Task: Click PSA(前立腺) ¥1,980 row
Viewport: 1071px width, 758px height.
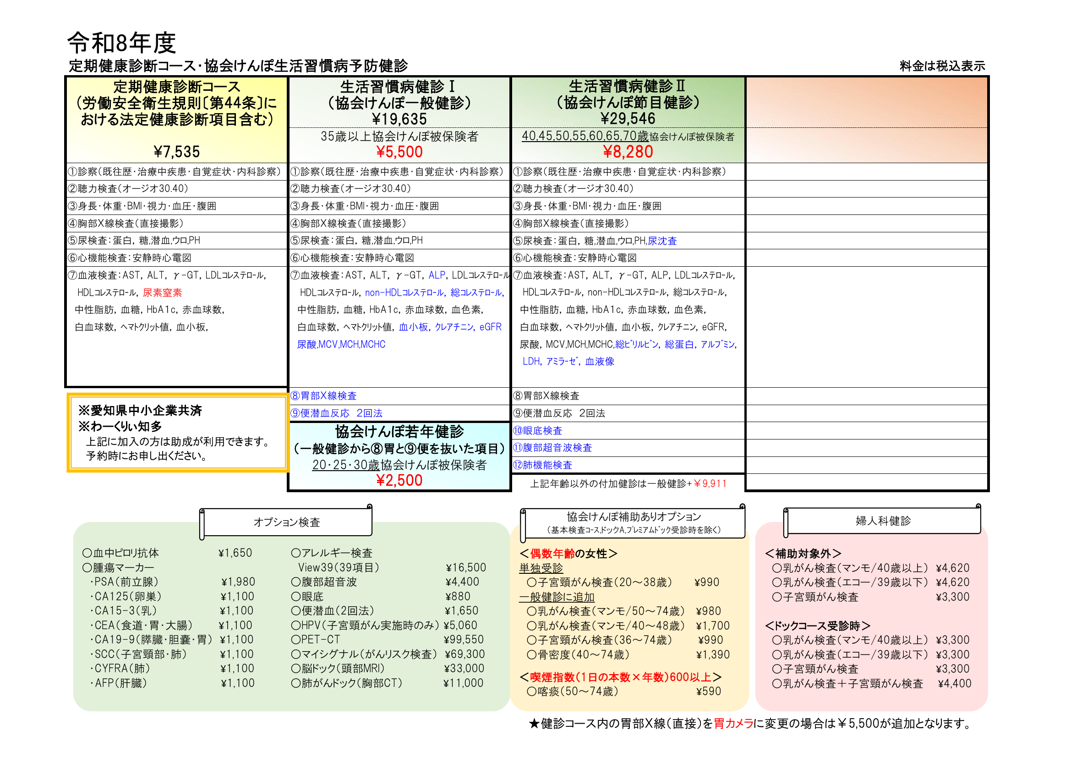Action: coord(172,582)
